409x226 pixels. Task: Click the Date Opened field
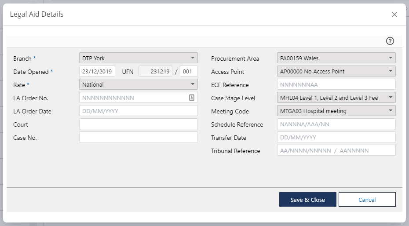(x=97, y=71)
